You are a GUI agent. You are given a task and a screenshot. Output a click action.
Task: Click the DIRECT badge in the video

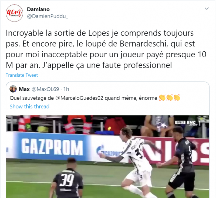180,122
